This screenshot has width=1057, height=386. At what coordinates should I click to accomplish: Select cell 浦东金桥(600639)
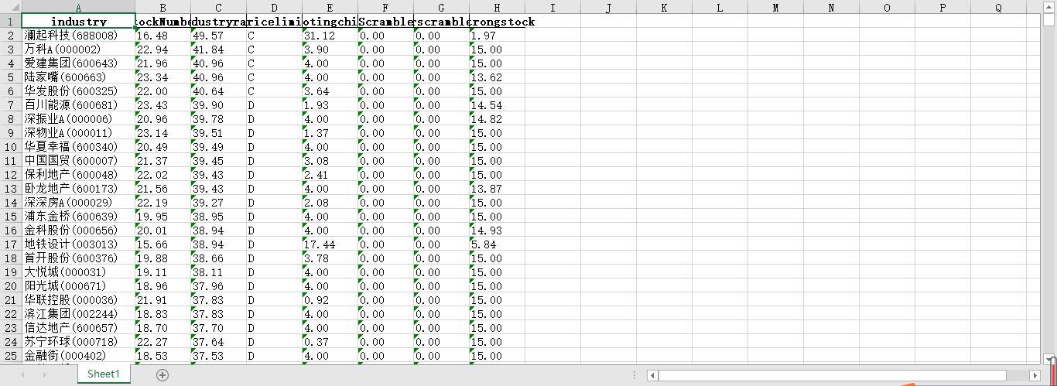(x=78, y=216)
